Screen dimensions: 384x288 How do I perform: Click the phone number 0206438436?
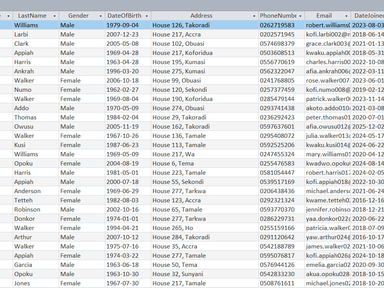pos(281,191)
